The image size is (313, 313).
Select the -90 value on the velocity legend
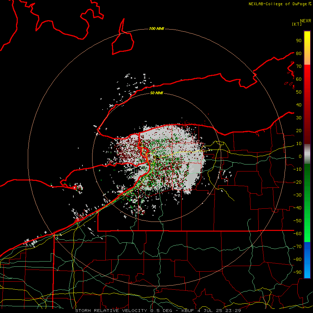(x=297, y=272)
